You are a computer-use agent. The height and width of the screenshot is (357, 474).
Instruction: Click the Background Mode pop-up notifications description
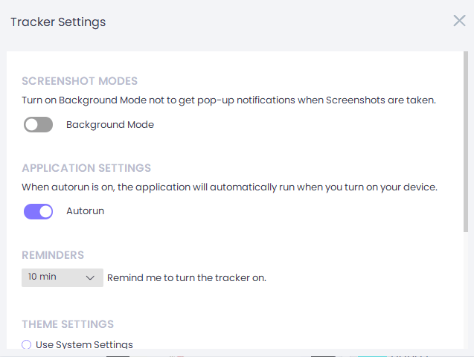point(228,100)
